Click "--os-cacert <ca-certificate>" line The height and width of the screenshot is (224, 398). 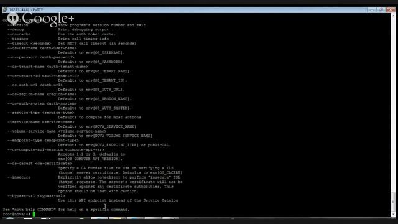(40, 163)
